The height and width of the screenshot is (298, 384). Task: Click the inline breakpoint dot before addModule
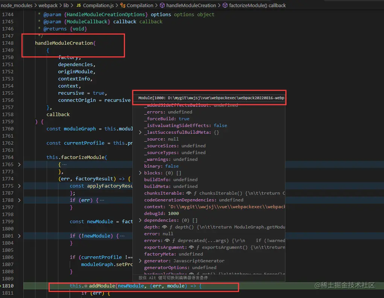[x=86, y=286]
